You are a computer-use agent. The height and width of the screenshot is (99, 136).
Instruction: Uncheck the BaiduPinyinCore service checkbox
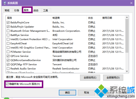8,23
